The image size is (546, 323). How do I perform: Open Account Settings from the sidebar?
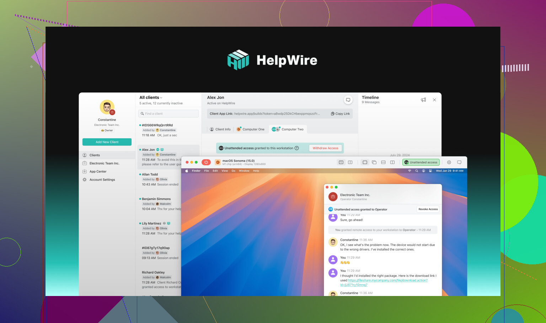[102, 179]
